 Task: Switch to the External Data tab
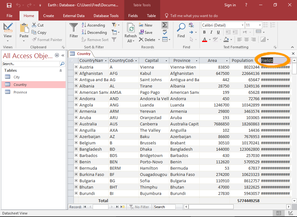[73, 16]
